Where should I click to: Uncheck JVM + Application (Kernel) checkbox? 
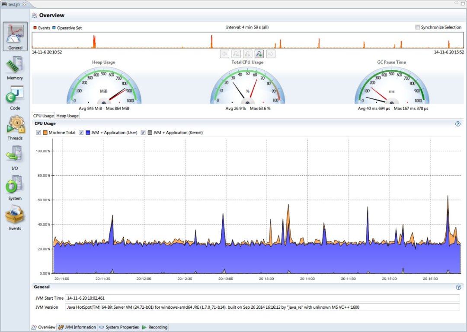143,133
